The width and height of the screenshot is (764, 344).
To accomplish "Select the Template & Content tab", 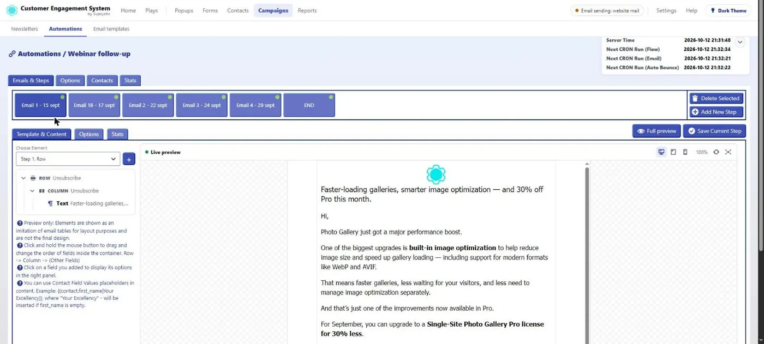I will [x=41, y=134].
